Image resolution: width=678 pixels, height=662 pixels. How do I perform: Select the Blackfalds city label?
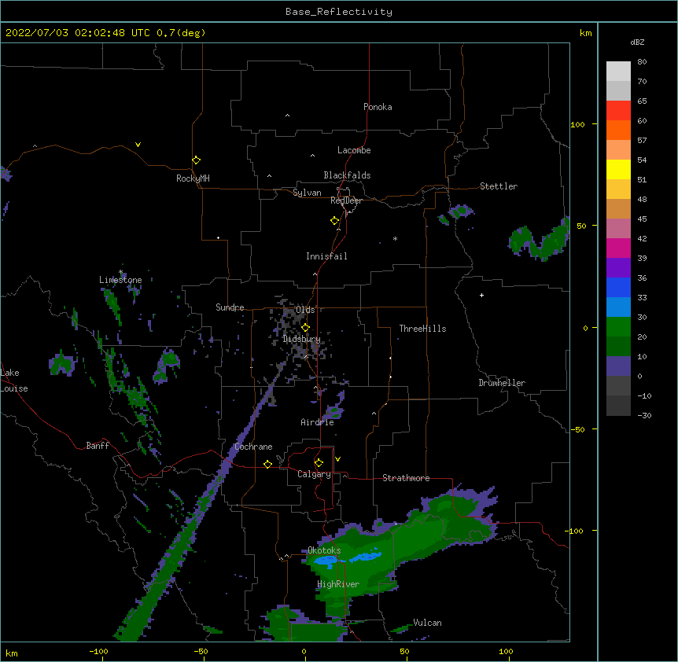347,175
